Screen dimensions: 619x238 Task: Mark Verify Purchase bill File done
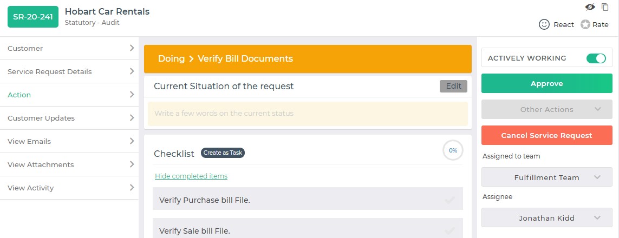coord(449,200)
